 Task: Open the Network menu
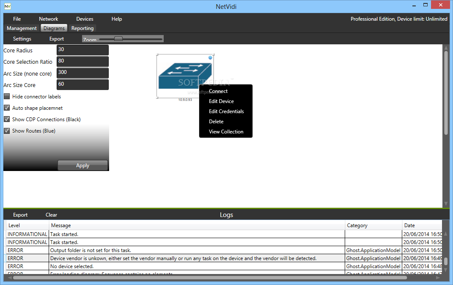(x=49, y=19)
